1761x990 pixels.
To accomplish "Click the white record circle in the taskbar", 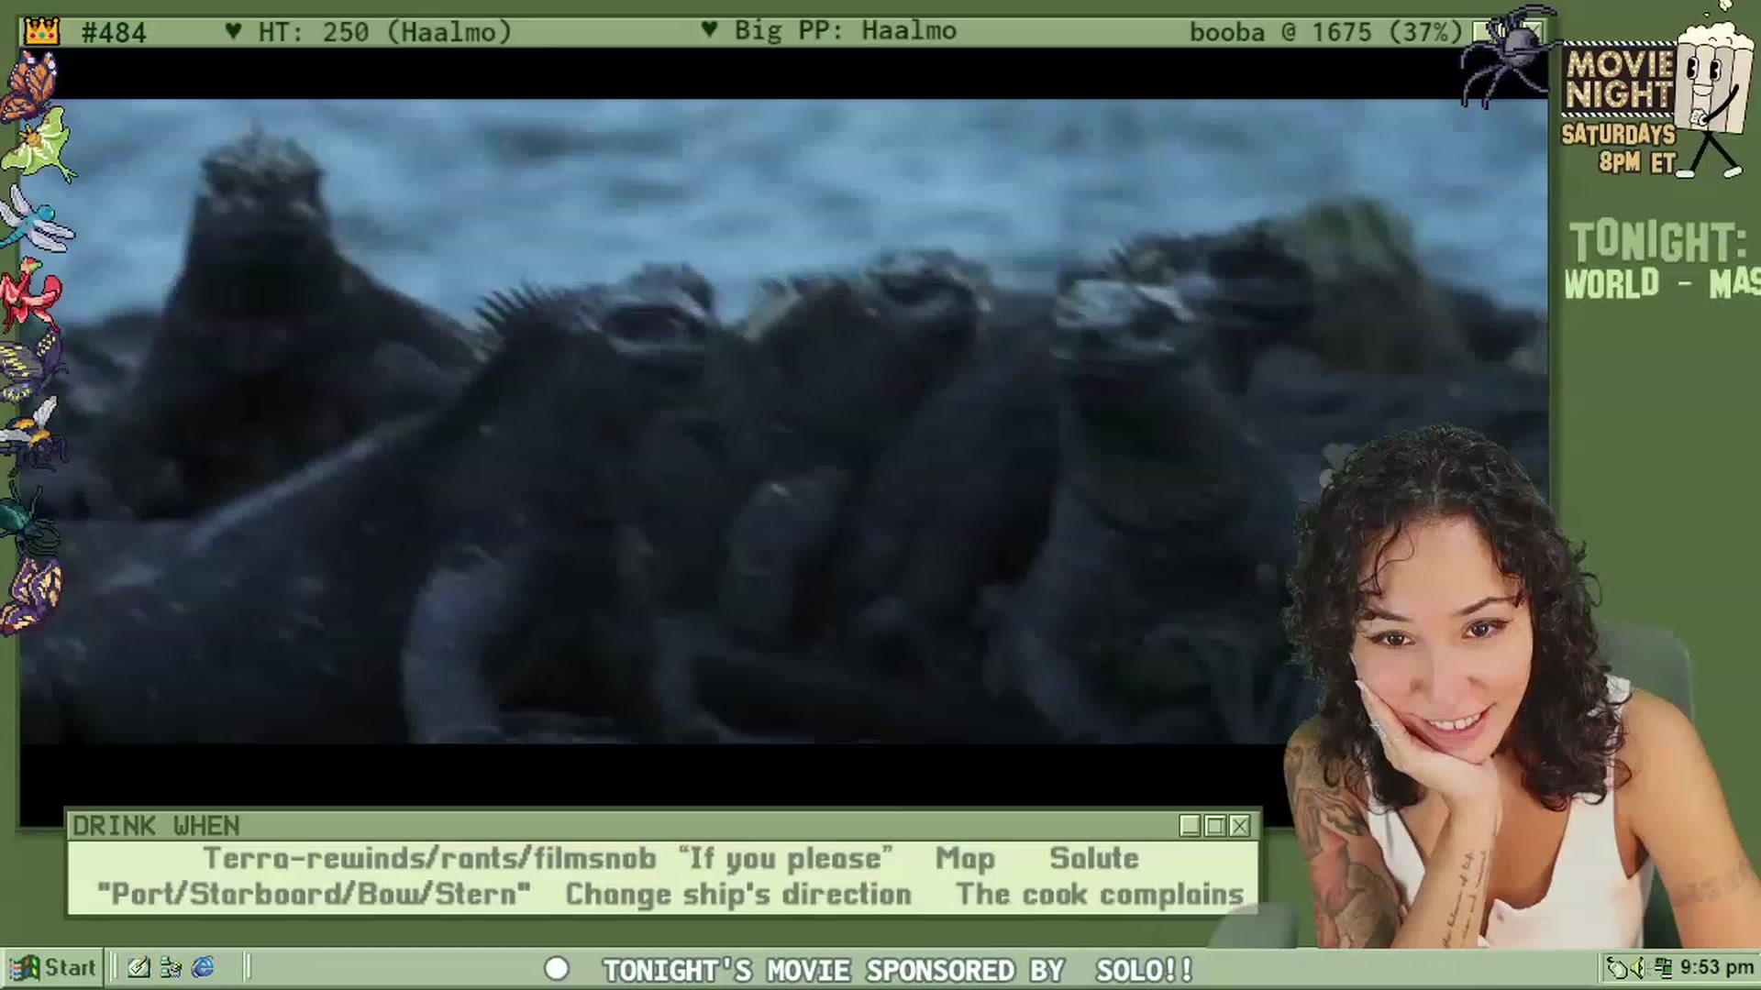I will [557, 969].
